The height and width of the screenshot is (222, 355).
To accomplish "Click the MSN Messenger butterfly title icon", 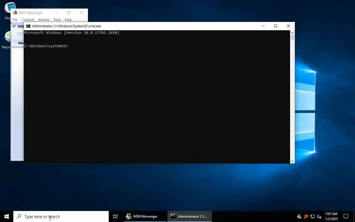I will tap(15, 12).
